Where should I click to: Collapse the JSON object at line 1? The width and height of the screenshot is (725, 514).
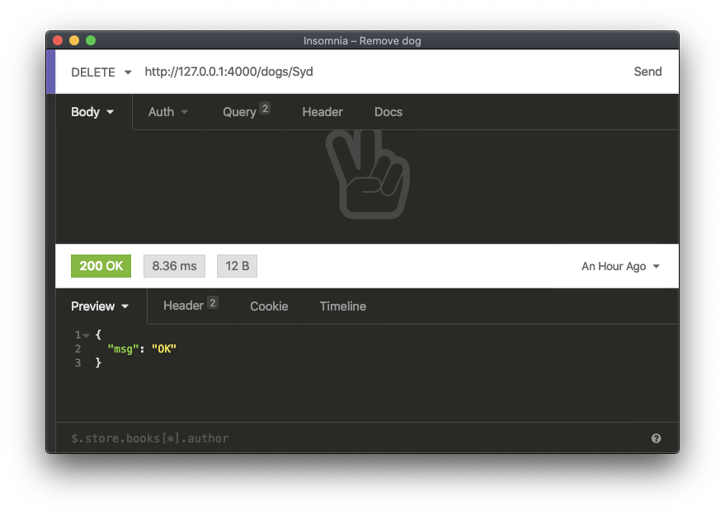pyautogui.click(x=86, y=335)
